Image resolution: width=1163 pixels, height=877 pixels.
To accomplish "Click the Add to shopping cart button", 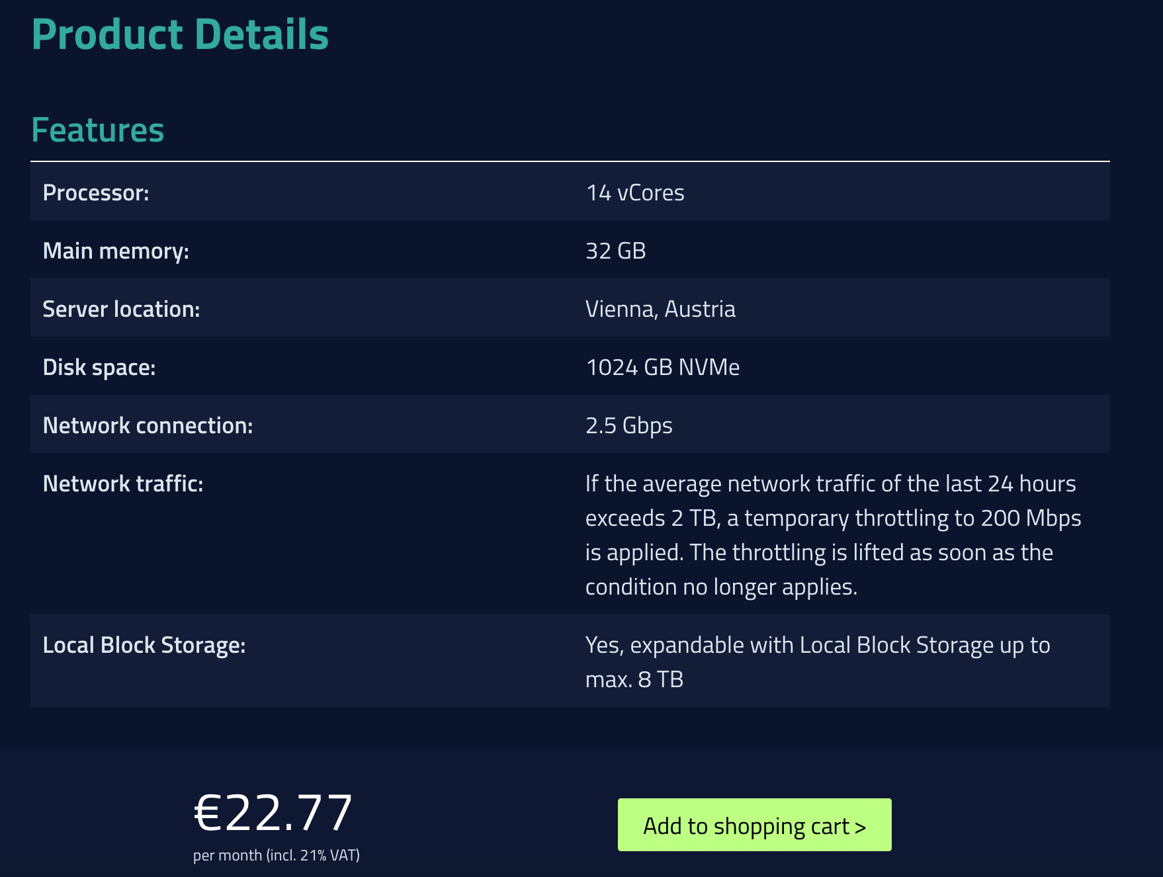I will tap(754, 825).
